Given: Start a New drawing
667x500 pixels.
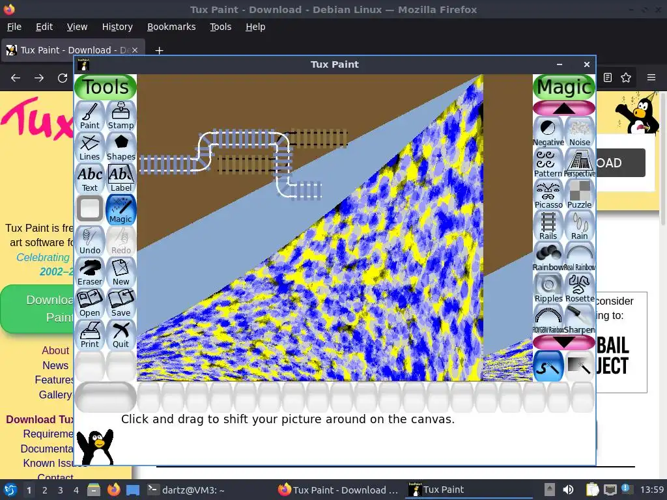Looking at the screenshot, I should tap(121, 272).
